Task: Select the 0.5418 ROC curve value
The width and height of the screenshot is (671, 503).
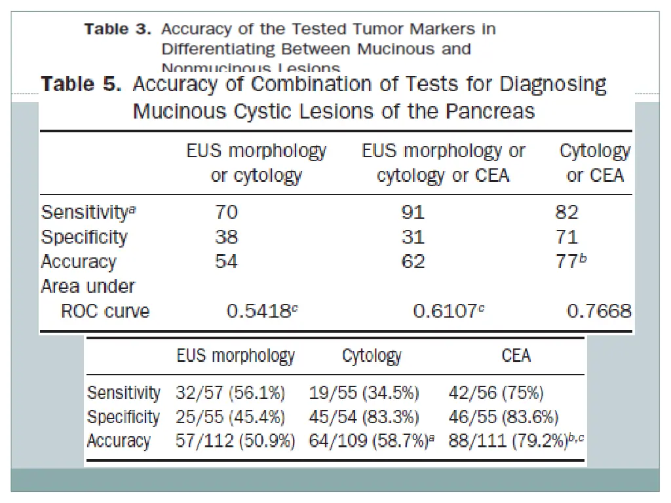Action: (258, 312)
